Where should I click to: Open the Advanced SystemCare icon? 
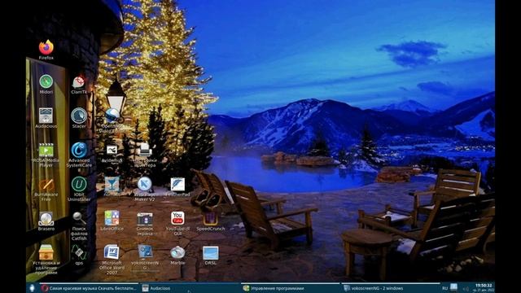pos(79,150)
